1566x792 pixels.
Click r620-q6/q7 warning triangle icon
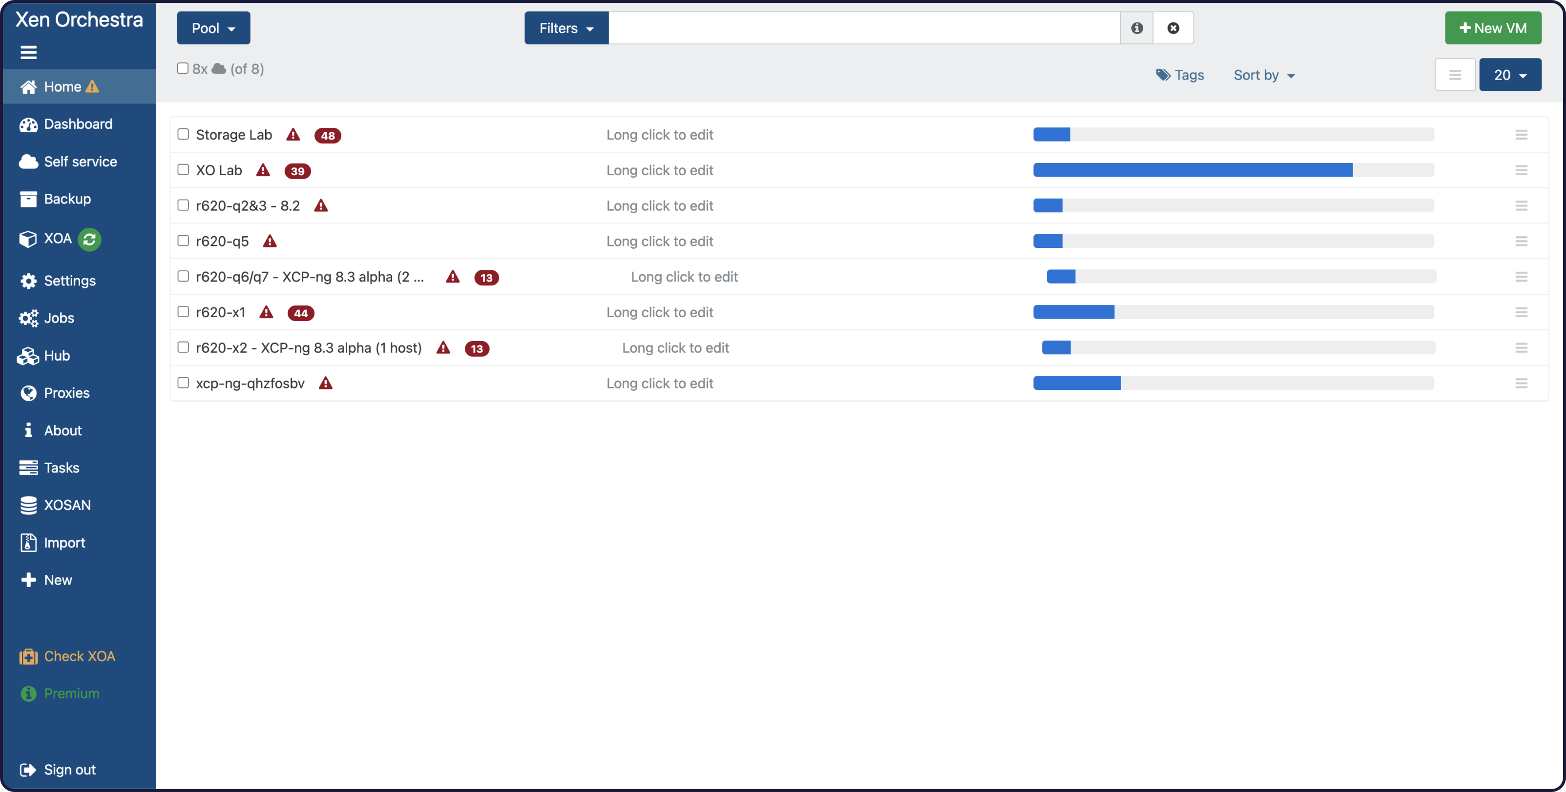(453, 276)
